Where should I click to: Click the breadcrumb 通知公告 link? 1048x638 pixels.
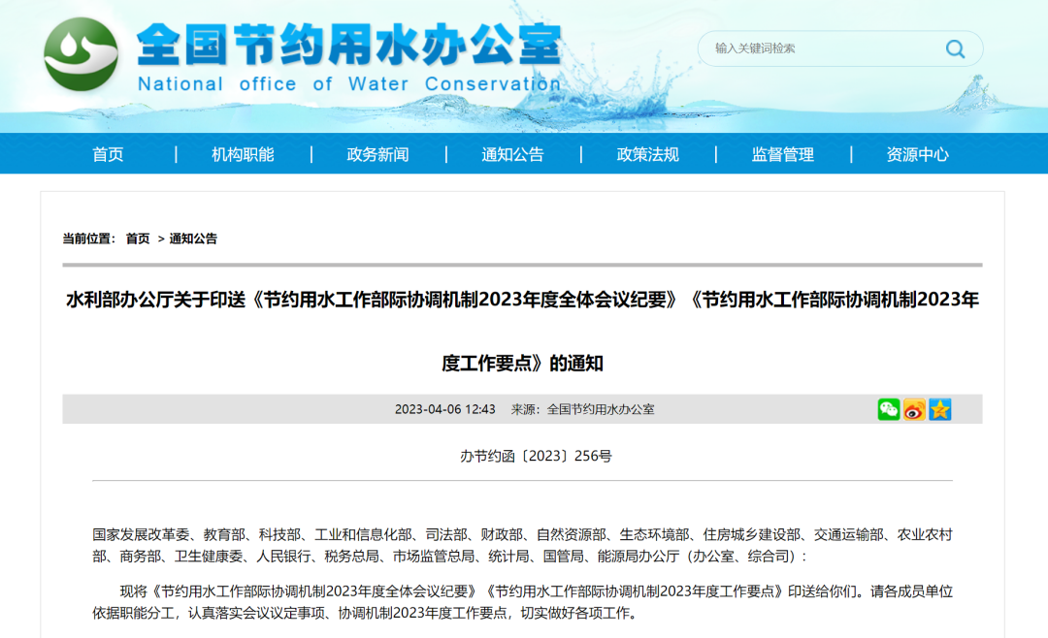[195, 237]
